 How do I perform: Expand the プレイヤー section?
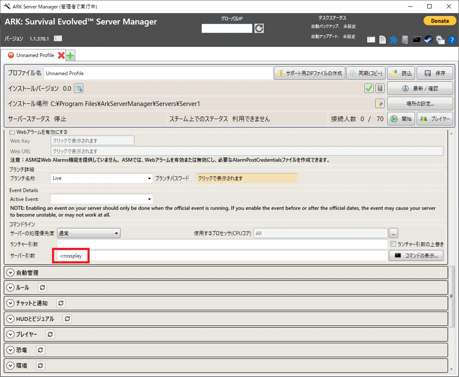coord(11,334)
